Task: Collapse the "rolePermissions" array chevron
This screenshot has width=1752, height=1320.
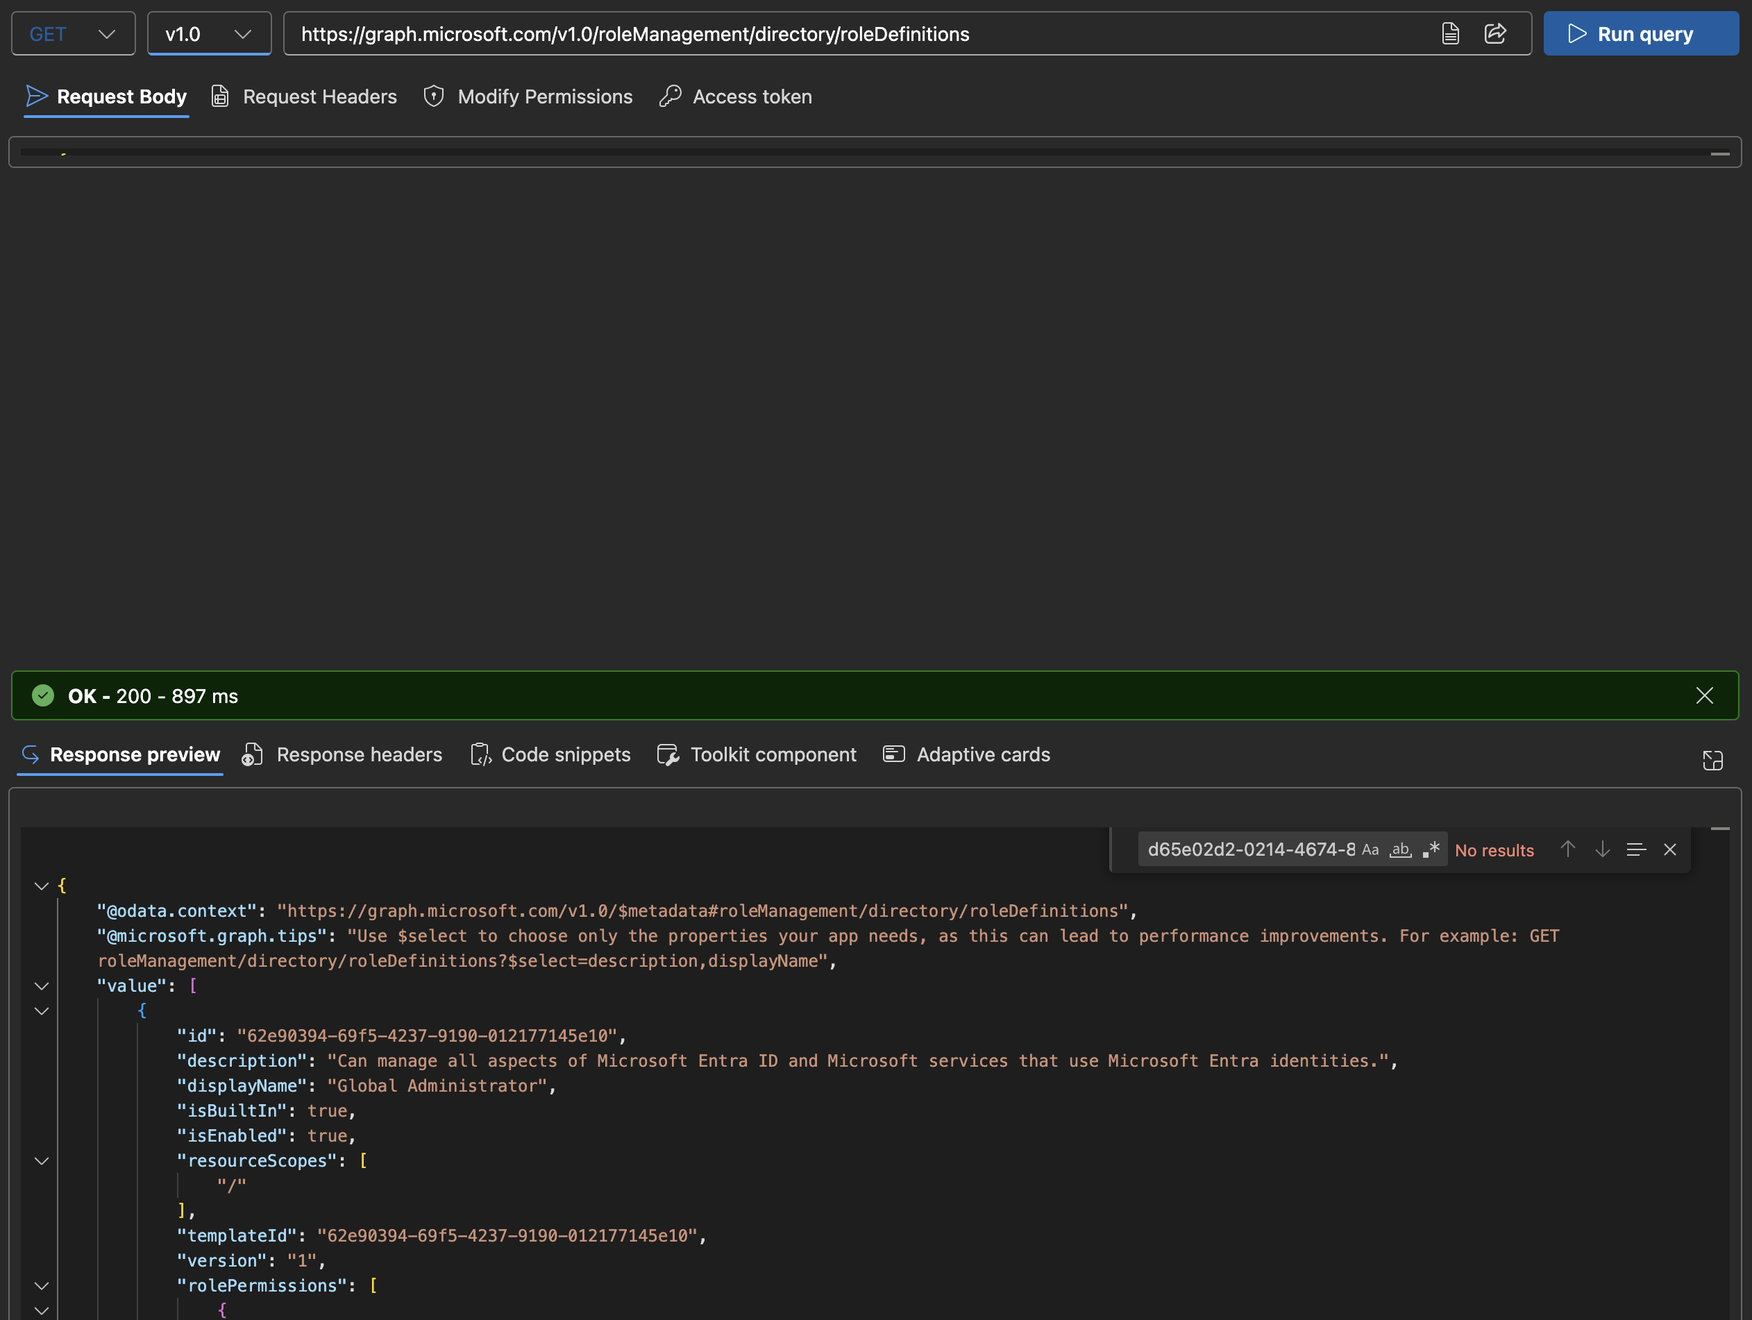Action: (x=42, y=1286)
